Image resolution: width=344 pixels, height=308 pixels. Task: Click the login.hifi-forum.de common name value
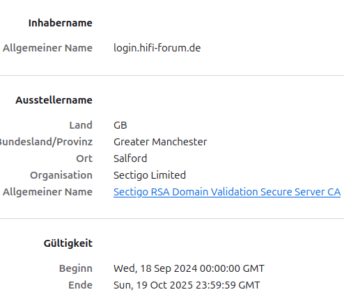[157, 48]
